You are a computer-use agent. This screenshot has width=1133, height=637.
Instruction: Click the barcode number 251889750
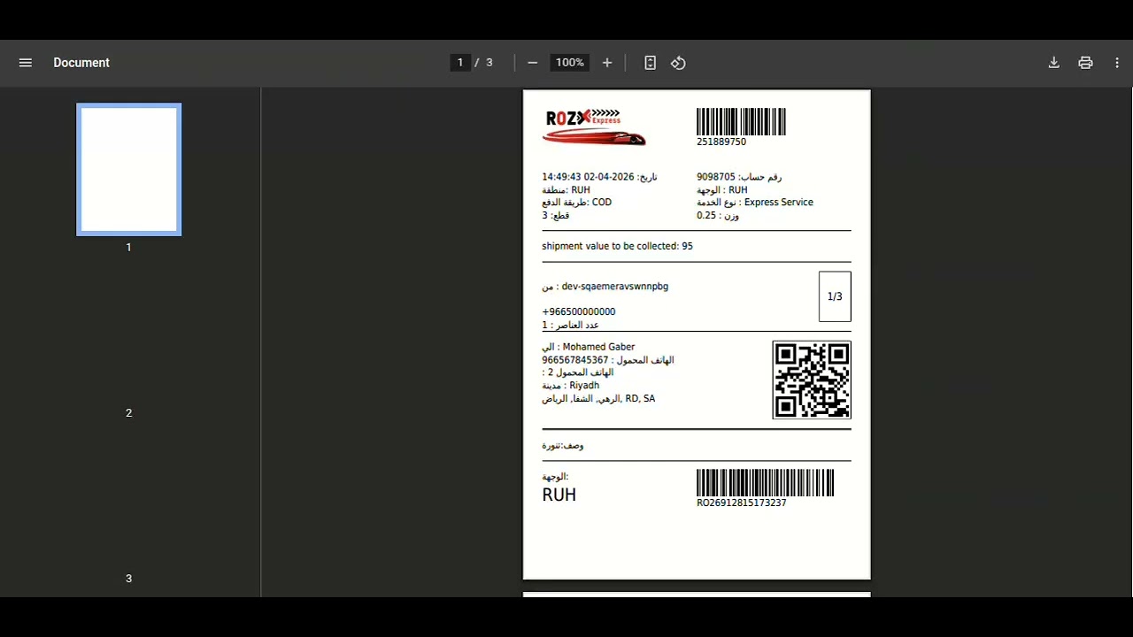(721, 142)
